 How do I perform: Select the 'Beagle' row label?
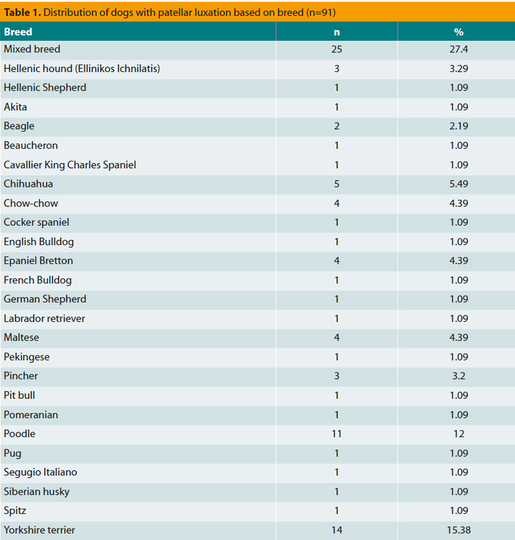tap(19, 127)
